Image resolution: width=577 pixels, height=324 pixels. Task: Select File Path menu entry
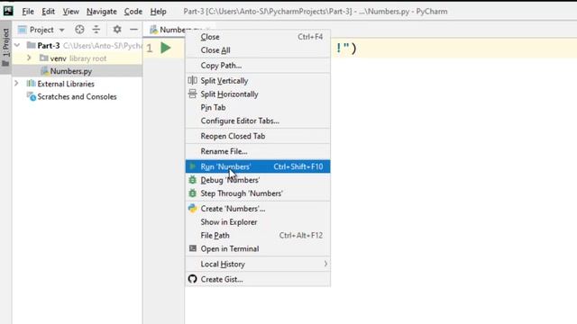pyautogui.click(x=258, y=235)
